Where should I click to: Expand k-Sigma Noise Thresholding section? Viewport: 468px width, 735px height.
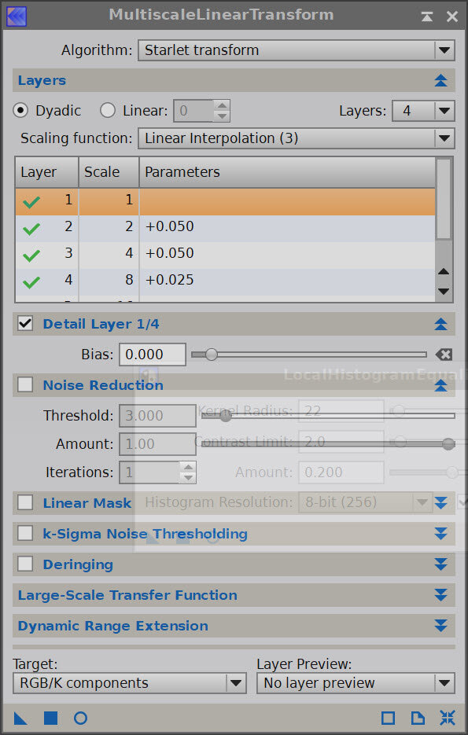point(440,534)
